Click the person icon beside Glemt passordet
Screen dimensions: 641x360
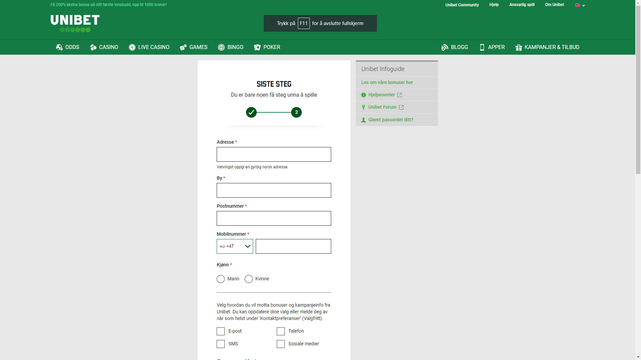364,120
